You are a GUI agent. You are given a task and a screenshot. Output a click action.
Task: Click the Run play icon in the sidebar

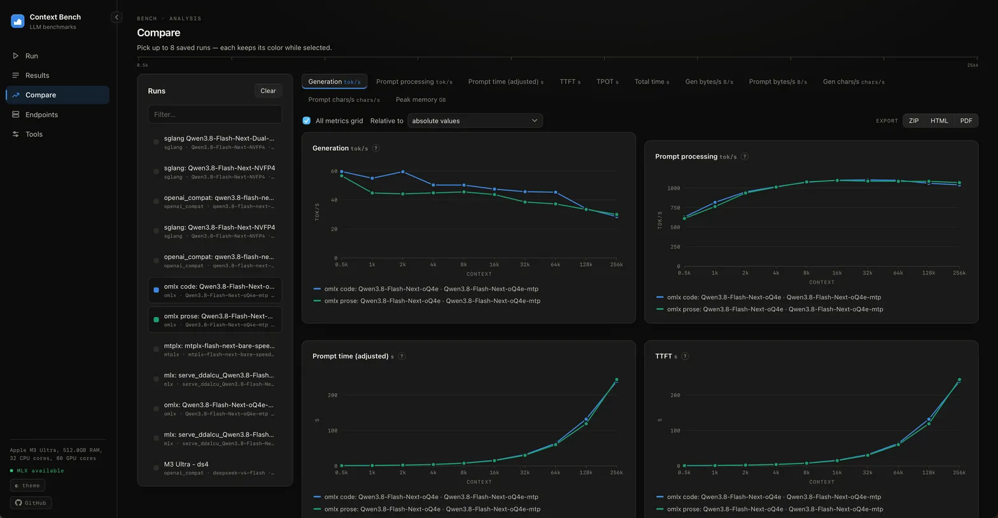tap(16, 56)
